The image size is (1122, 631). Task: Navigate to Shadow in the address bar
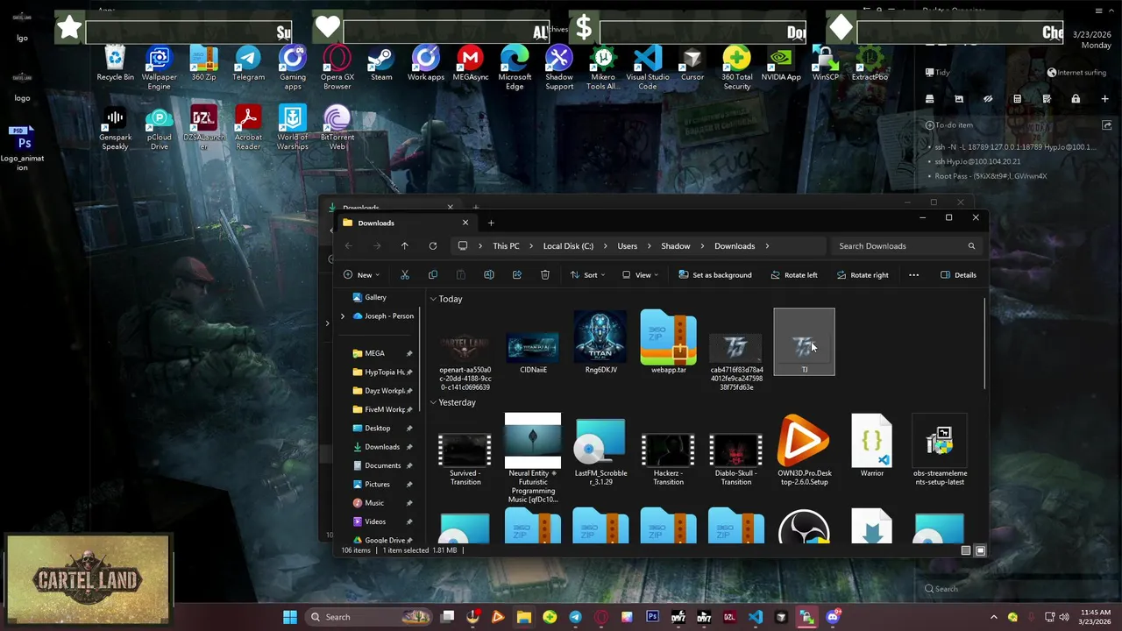676,246
